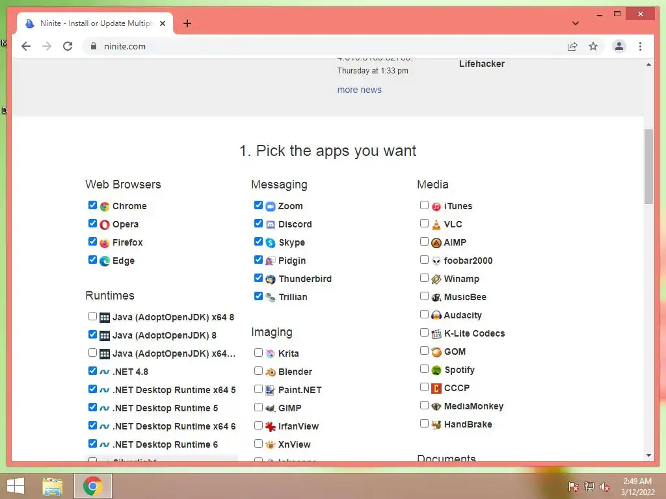Open the taskbar clock and date
The height and width of the screenshot is (499, 666).
[x=637, y=487]
